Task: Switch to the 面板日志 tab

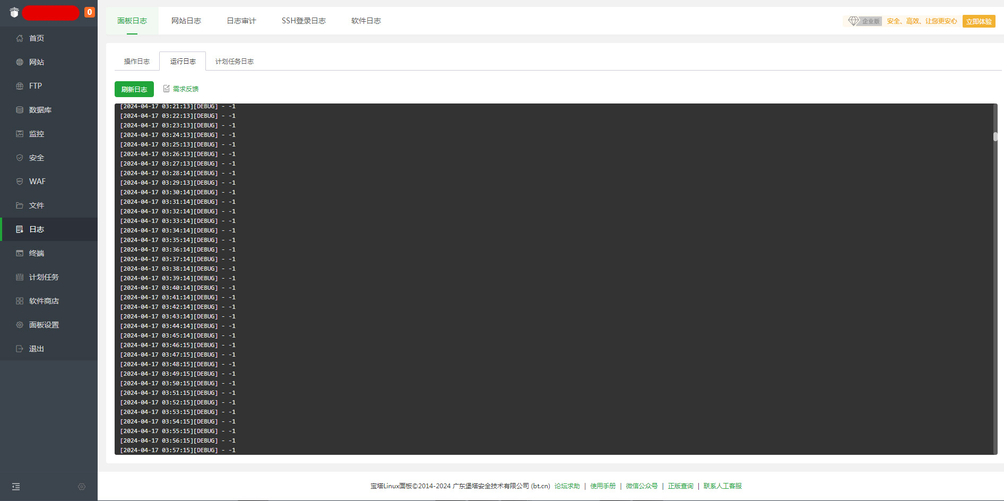Action: point(132,21)
